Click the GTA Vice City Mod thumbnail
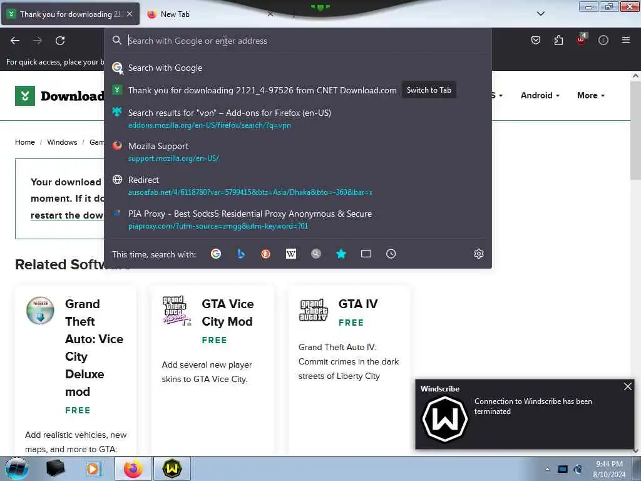 coord(176,310)
